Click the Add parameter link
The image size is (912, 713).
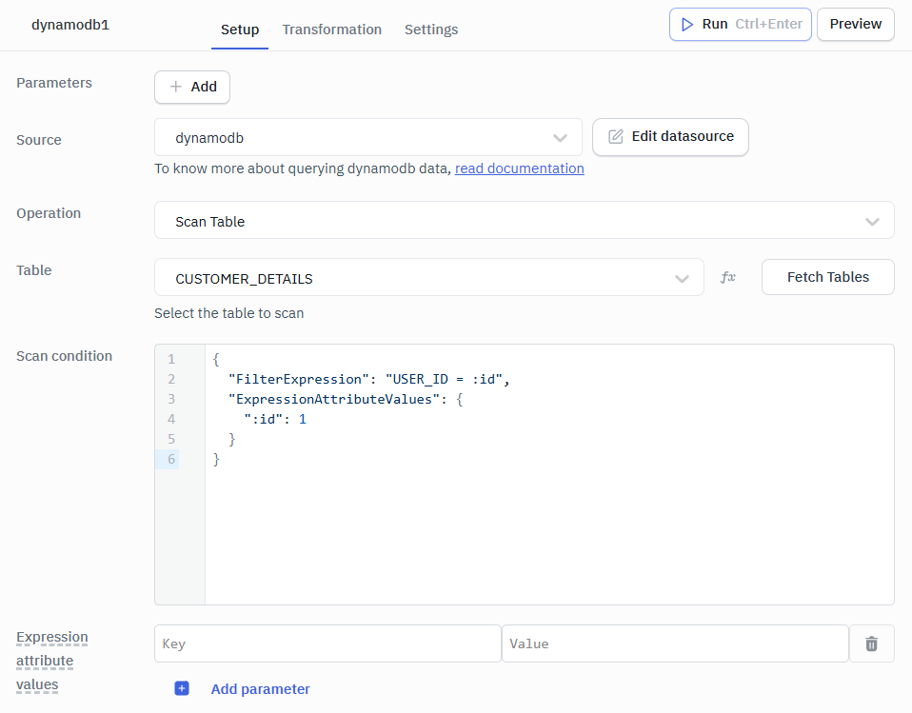pyautogui.click(x=260, y=689)
